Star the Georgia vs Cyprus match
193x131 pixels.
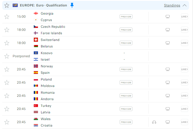[7, 17]
